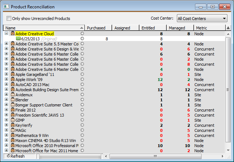
Task: Select the 6/25/2013 (Original) purchase entry
Action: [114, 39]
